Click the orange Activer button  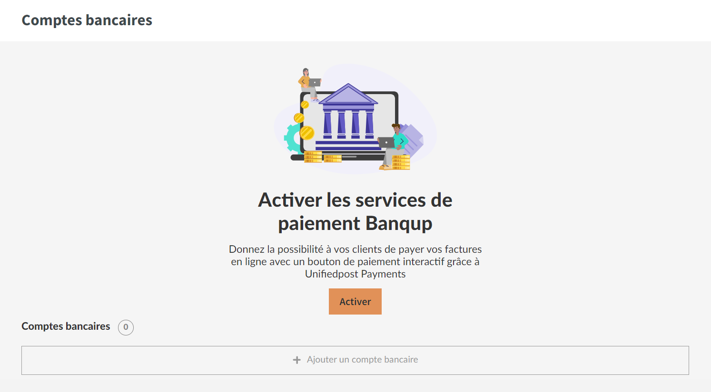click(355, 301)
